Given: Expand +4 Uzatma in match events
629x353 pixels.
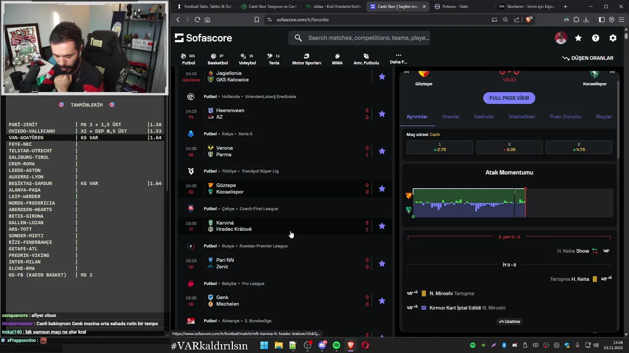Looking at the screenshot, I should [509, 322].
